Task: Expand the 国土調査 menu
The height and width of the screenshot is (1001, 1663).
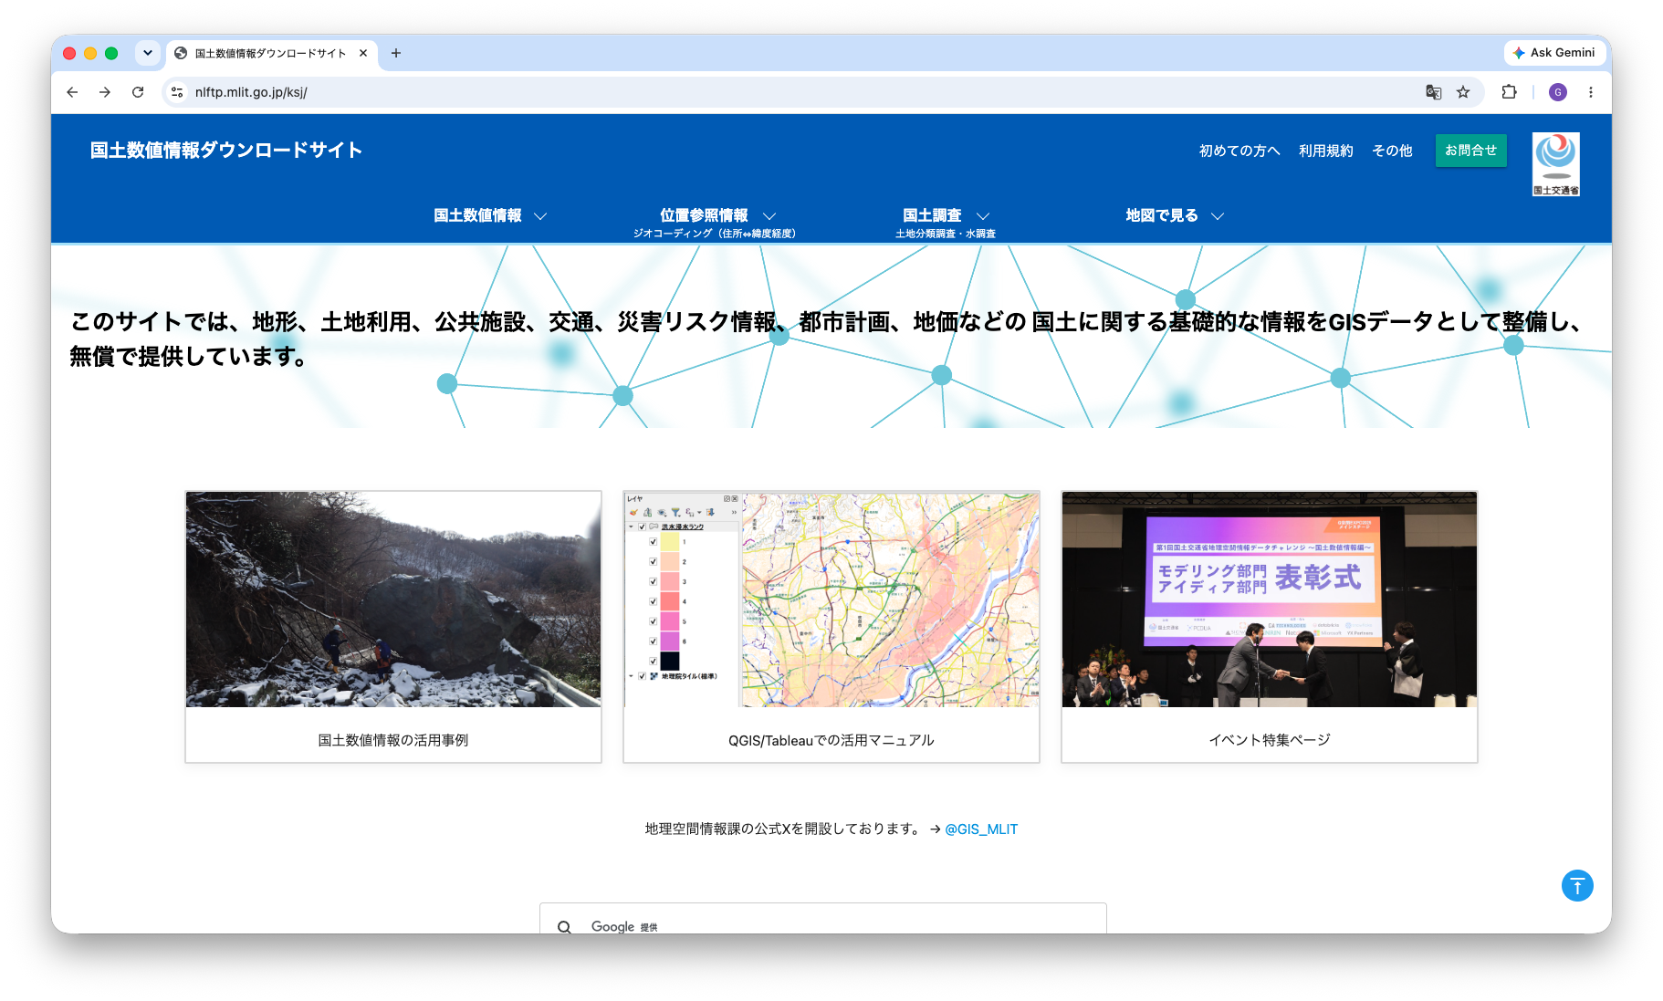Action: click(946, 215)
